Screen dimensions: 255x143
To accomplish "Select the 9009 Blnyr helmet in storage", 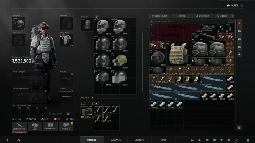I will pyautogui.click(x=158, y=57).
